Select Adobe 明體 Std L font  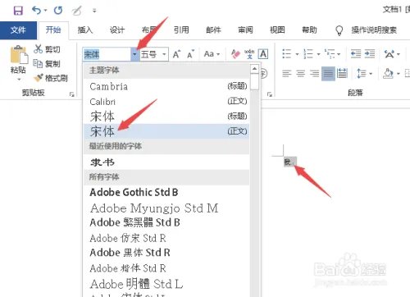pos(166,284)
